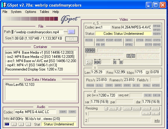Click the I-to-I frame interval icon
Image resolution: width=168 pixels, height=129 pixels.
(x=118, y=61)
